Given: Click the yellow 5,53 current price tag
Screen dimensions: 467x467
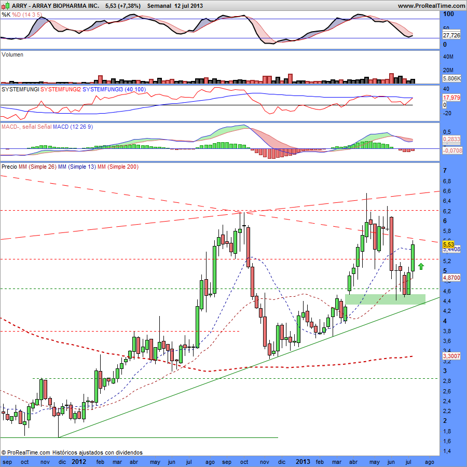Looking at the screenshot, I should coord(448,244).
